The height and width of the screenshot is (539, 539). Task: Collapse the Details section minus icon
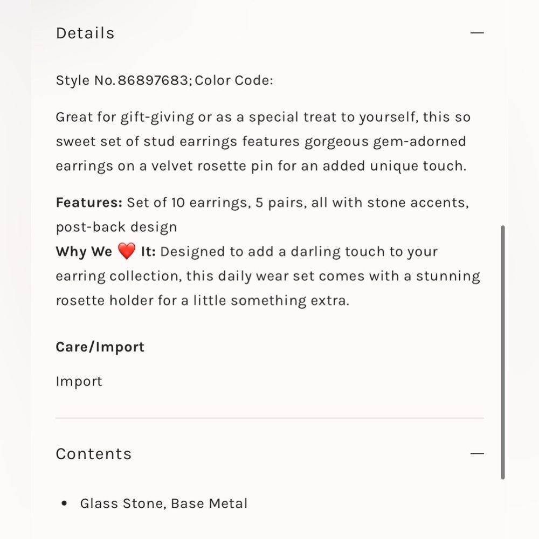(477, 33)
